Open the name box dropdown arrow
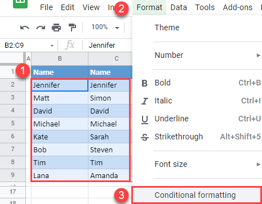The image size is (262, 204). [52, 46]
